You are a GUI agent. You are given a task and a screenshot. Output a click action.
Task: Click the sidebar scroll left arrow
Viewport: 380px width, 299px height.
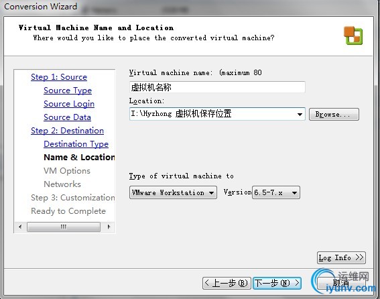pyautogui.click(x=20, y=227)
